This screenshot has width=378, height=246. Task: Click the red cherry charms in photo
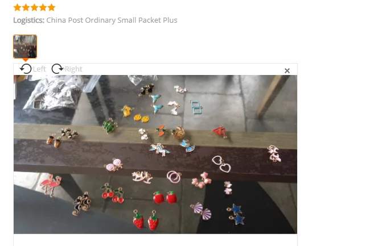tap(113, 193)
